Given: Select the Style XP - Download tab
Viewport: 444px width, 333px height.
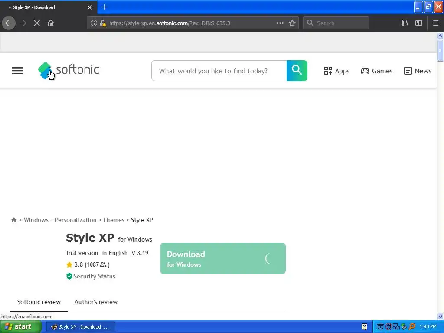Looking at the screenshot, I should [49, 7].
